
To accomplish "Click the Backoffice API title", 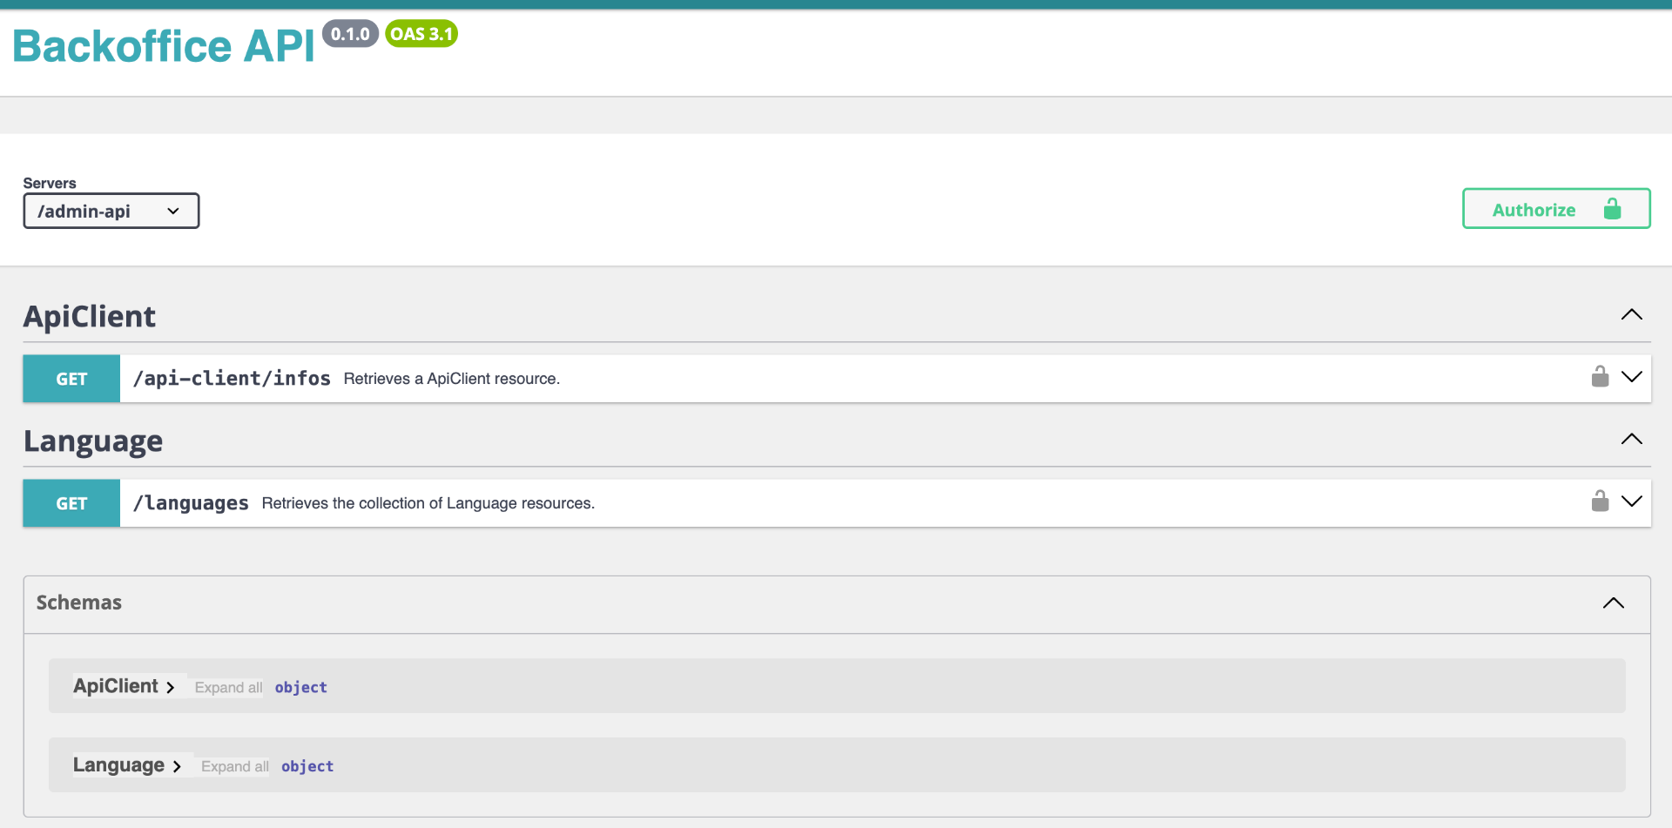I will click(164, 46).
